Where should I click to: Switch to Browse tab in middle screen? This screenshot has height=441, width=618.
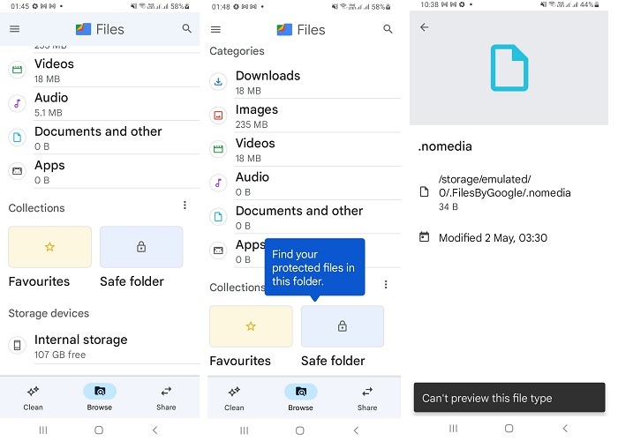point(300,398)
